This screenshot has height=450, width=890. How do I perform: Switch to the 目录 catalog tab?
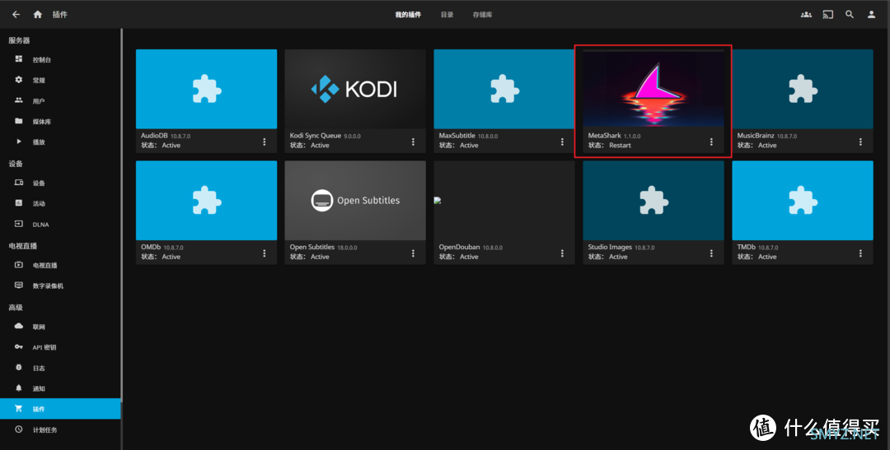click(x=447, y=15)
